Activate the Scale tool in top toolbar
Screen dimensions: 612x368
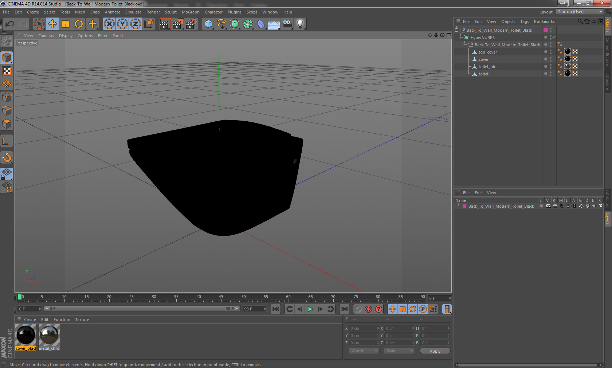coord(66,24)
